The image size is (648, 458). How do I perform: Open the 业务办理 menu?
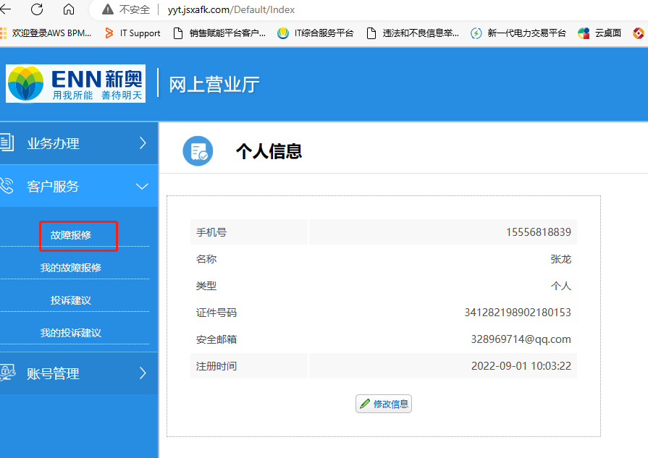(x=78, y=143)
